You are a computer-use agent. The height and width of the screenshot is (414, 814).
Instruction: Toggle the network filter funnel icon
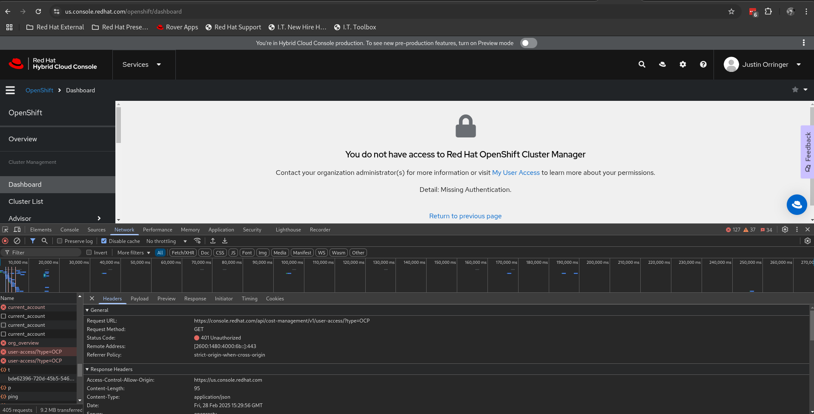click(x=33, y=241)
